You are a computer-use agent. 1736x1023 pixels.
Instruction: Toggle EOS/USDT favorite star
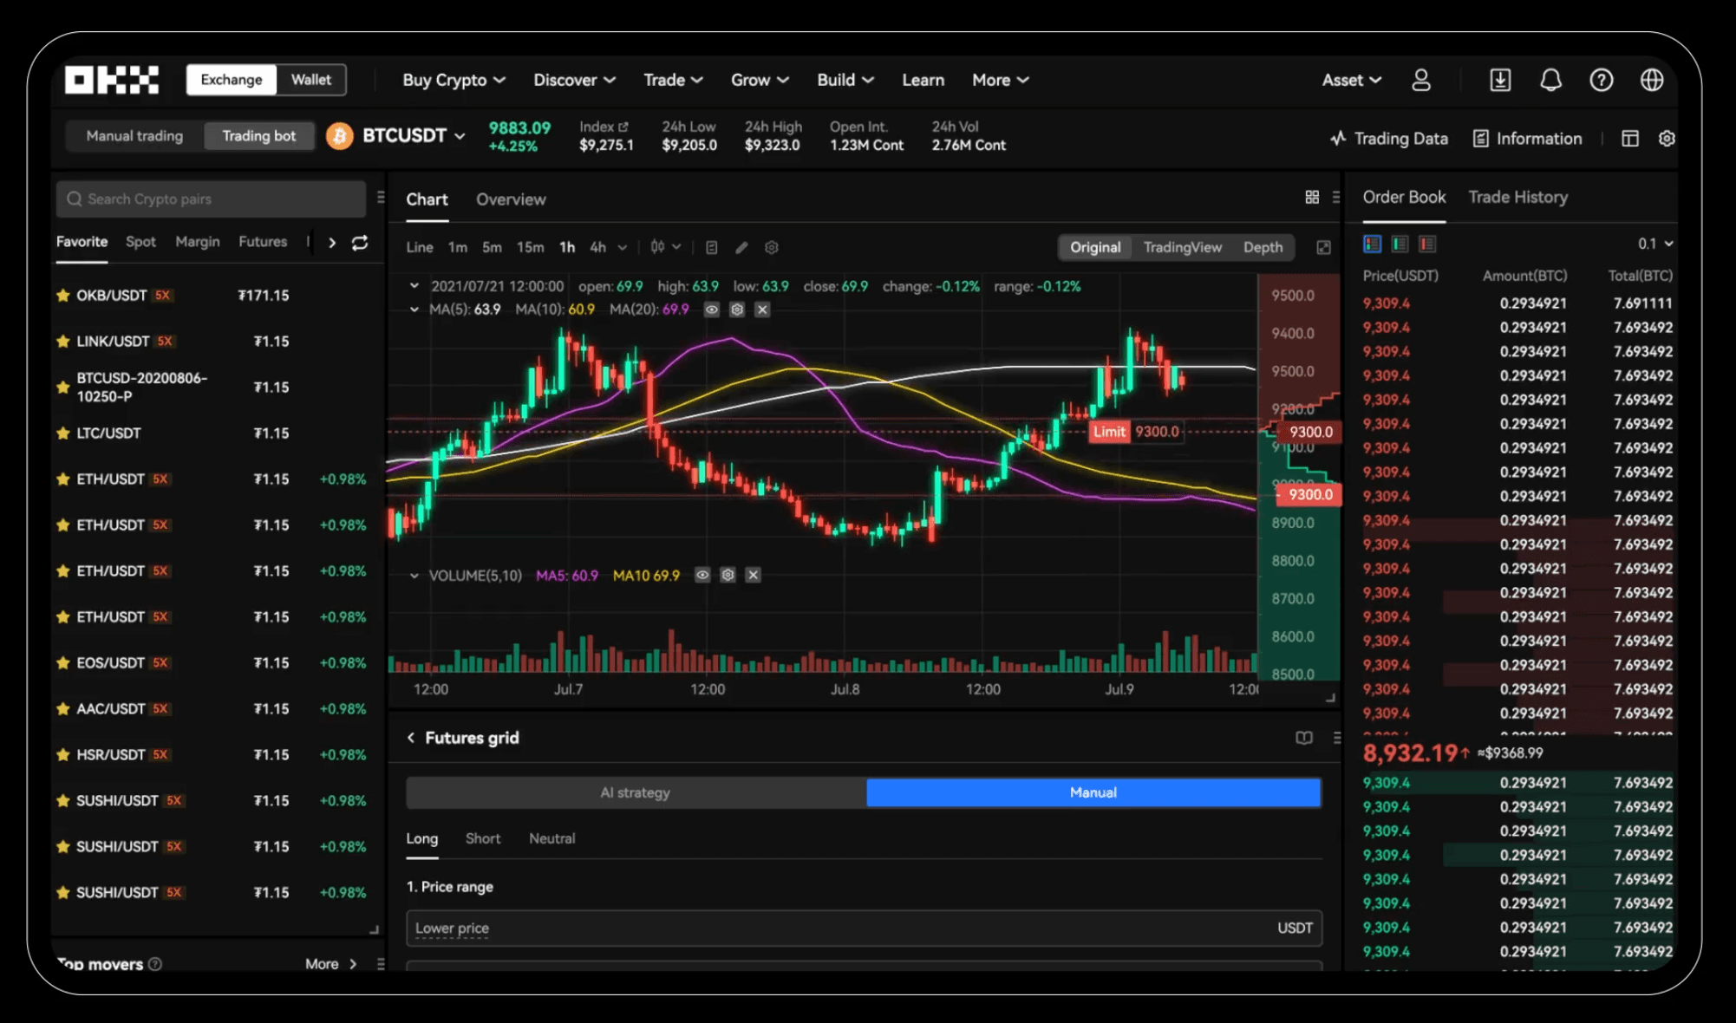[x=62, y=663]
